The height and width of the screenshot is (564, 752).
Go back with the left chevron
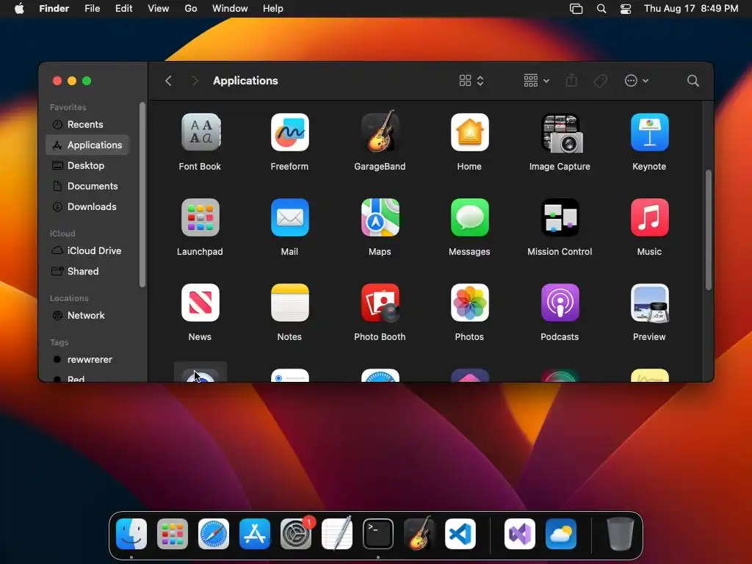tap(168, 81)
